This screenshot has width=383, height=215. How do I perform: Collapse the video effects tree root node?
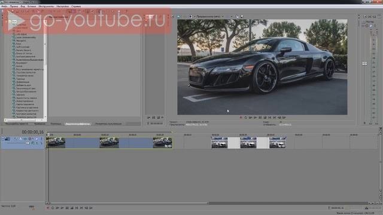pos(7,21)
